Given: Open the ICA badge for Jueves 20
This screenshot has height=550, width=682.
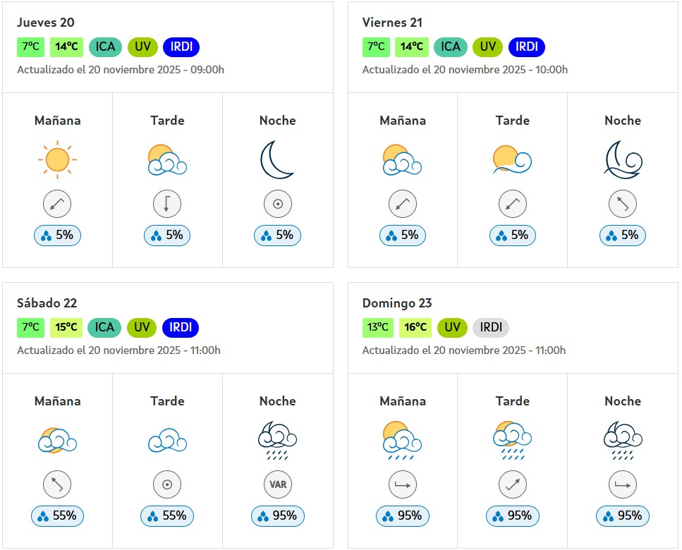Looking at the screenshot, I should (105, 47).
